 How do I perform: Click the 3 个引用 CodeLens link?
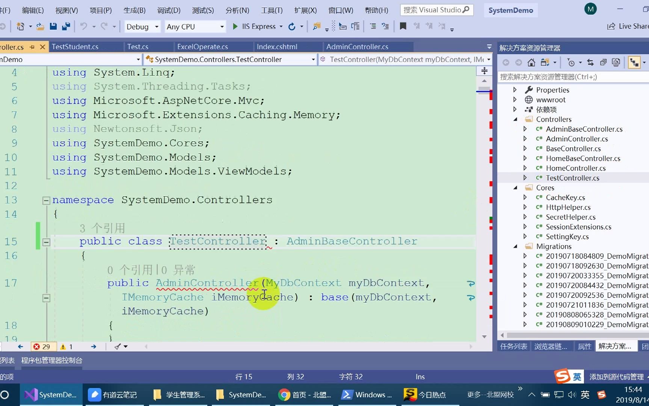click(x=102, y=228)
